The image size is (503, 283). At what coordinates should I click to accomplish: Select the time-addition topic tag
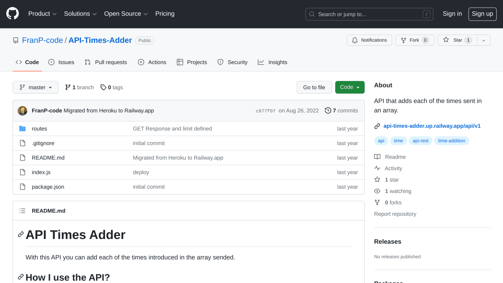[x=451, y=141]
